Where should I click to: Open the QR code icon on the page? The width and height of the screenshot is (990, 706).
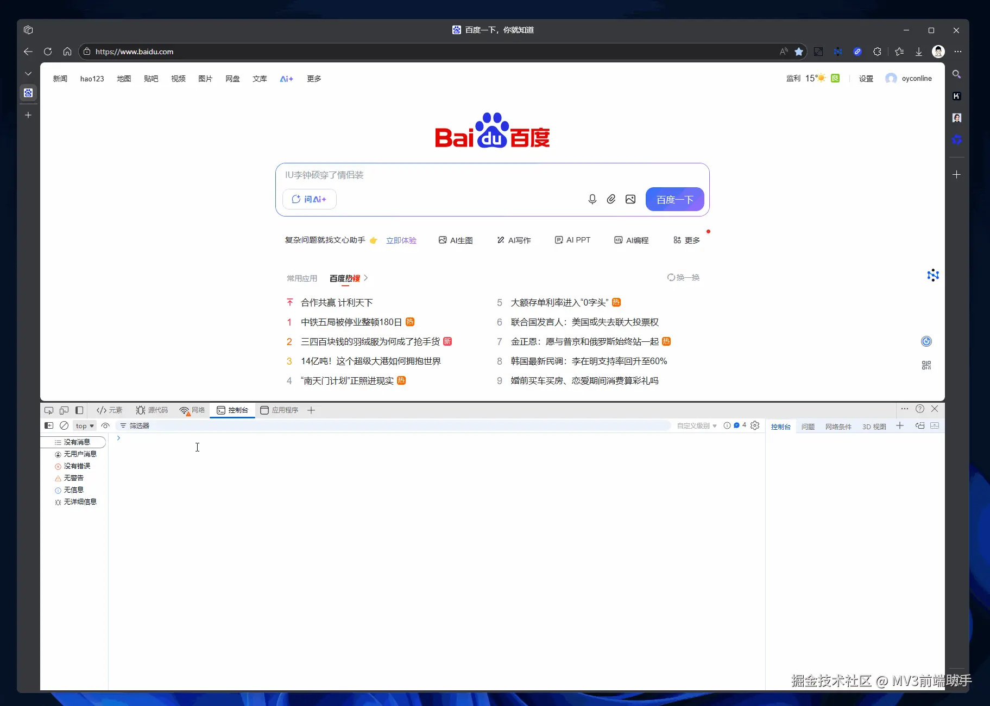tap(926, 365)
